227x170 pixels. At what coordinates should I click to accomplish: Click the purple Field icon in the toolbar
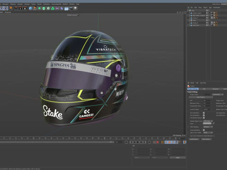tap(57, 8)
